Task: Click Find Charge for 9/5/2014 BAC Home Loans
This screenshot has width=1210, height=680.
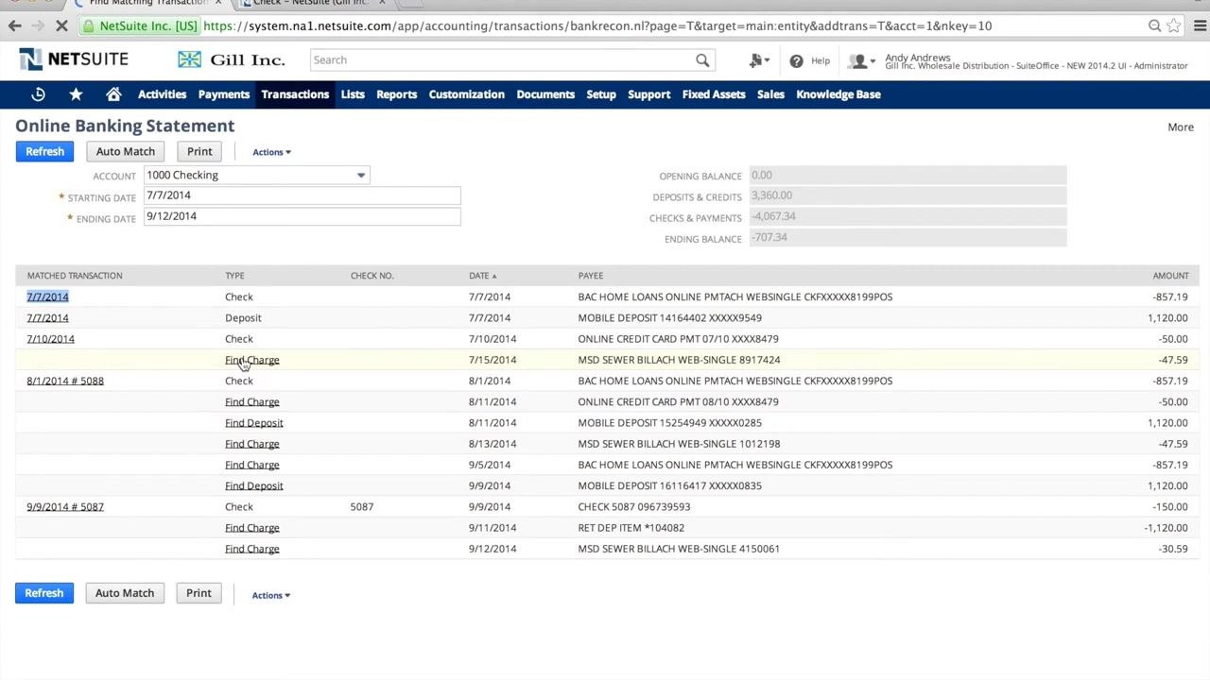Action: 252,465
